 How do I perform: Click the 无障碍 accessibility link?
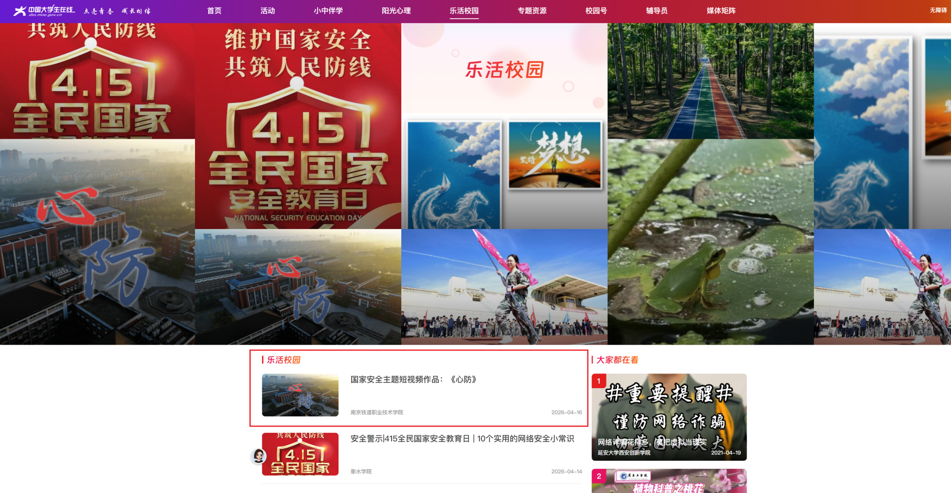pyautogui.click(x=938, y=10)
